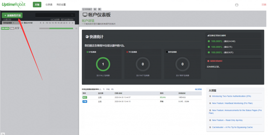Open gear settings icon for 太宇 monitor
Viewport: 268px width, 135px height.
pos(76,28)
